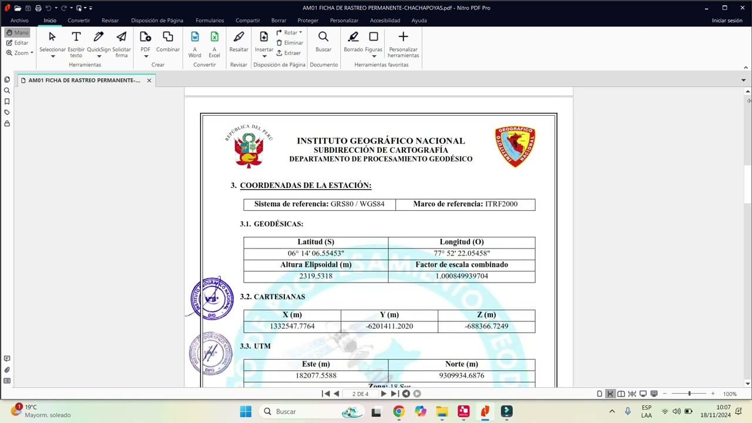Screen dimensions: 752x423
Task: Activate the Mano hand tool
Action: tap(17, 33)
